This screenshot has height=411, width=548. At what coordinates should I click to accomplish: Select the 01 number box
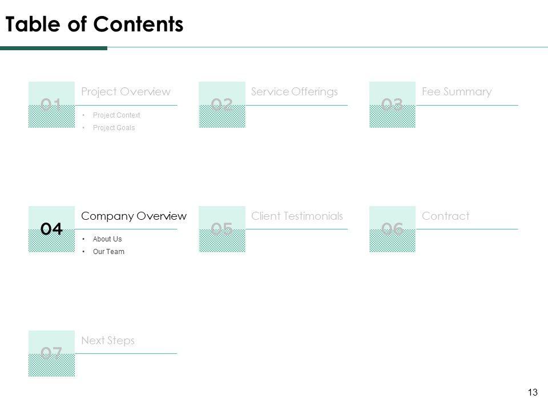point(51,104)
